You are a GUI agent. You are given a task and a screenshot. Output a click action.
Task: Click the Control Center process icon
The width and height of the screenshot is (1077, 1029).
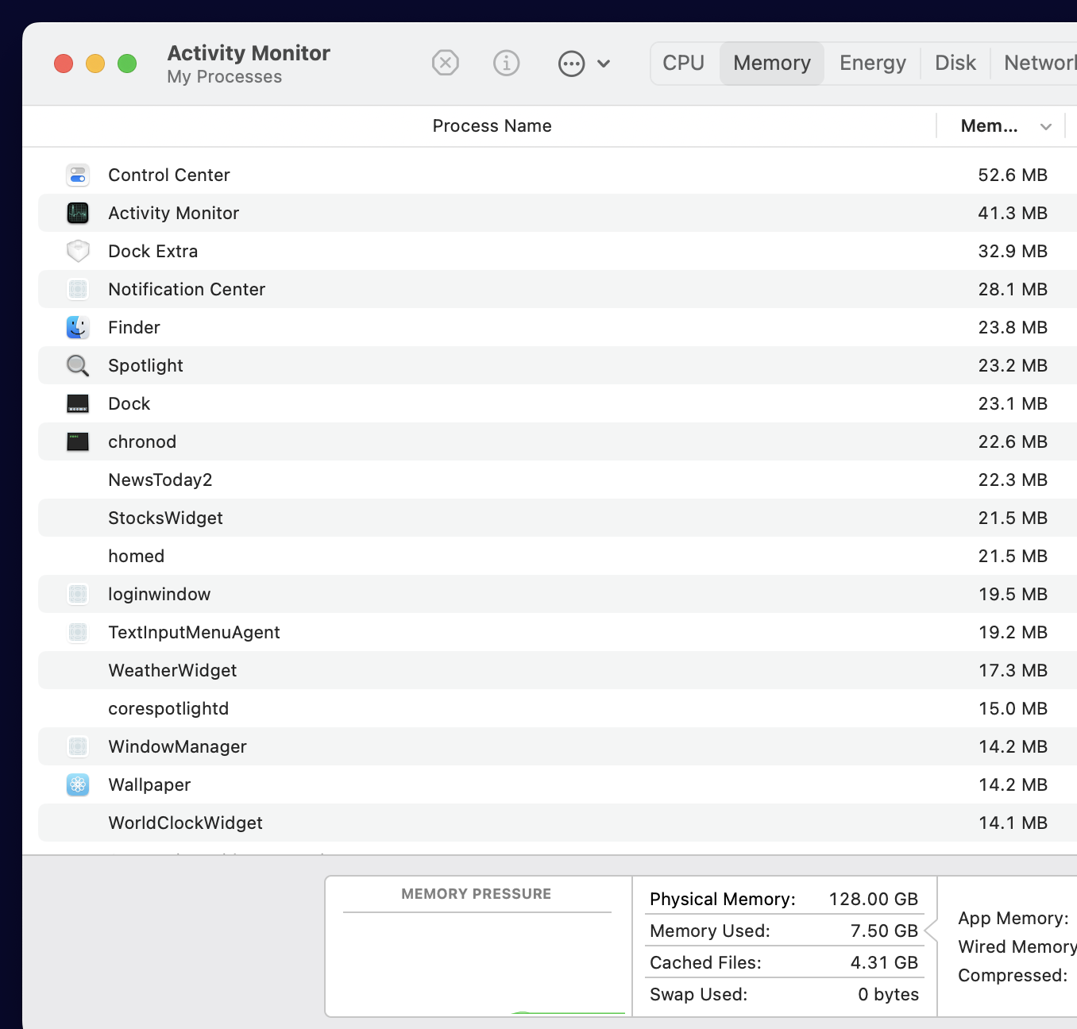click(x=78, y=175)
